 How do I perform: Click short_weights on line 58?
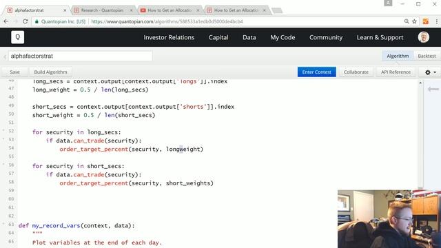188,183
